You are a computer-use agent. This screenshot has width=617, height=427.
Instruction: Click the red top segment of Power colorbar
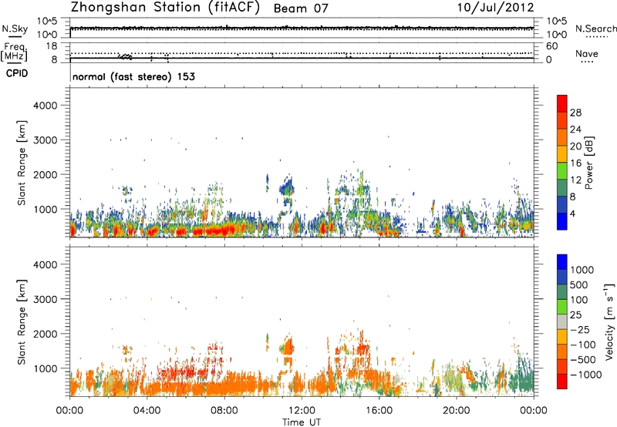tap(562, 103)
